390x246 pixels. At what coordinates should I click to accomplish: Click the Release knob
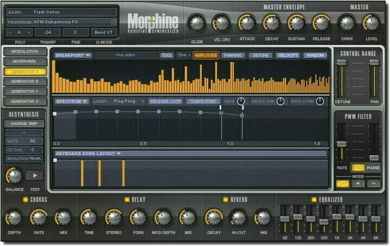321,23
